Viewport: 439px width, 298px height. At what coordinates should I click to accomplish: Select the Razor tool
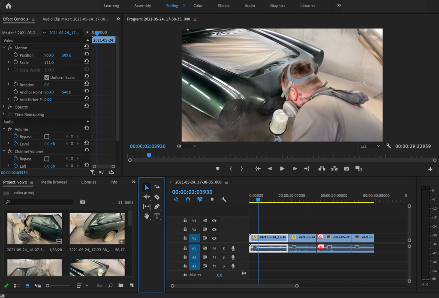[x=157, y=197]
